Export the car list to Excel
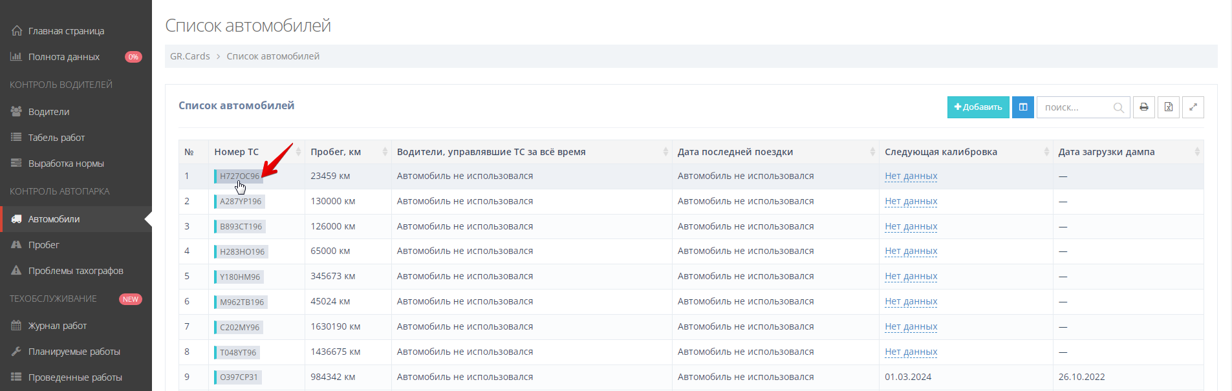1232x391 pixels. [1168, 107]
